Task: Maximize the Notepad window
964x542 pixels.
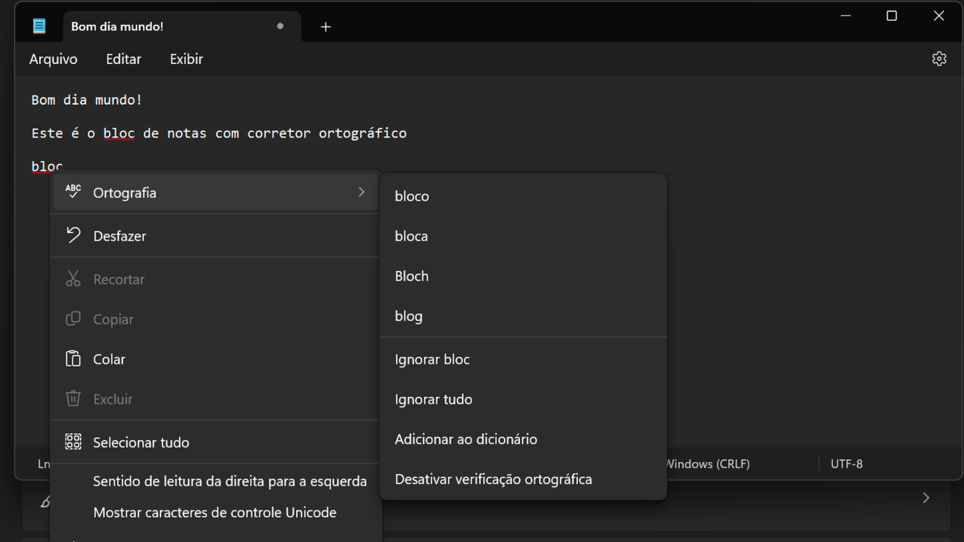Action: pyautogui.click(x=891, y=16)
